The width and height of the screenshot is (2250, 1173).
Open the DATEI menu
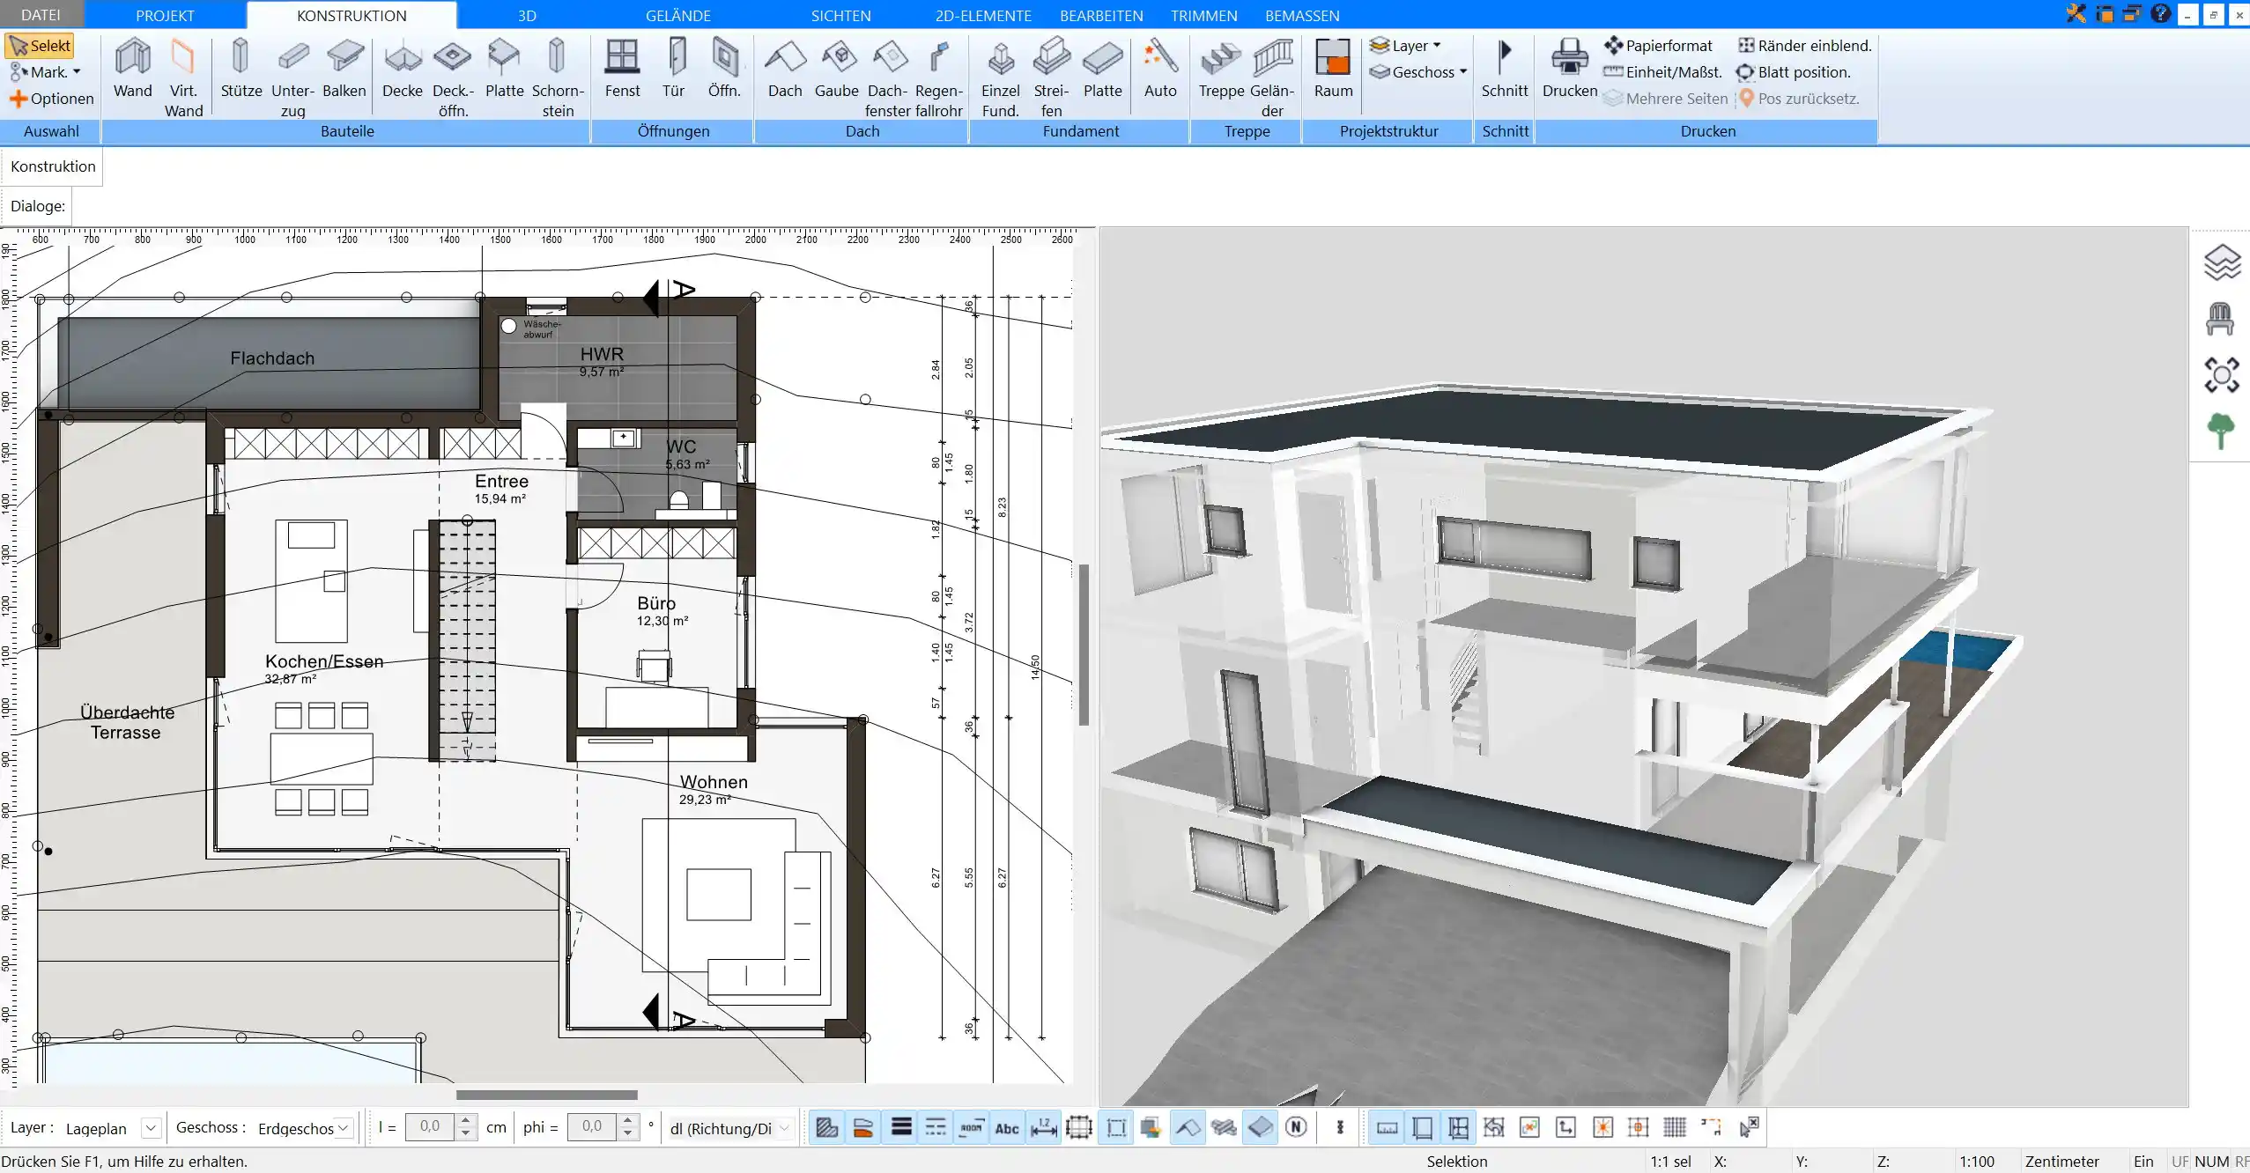[41, 15]
